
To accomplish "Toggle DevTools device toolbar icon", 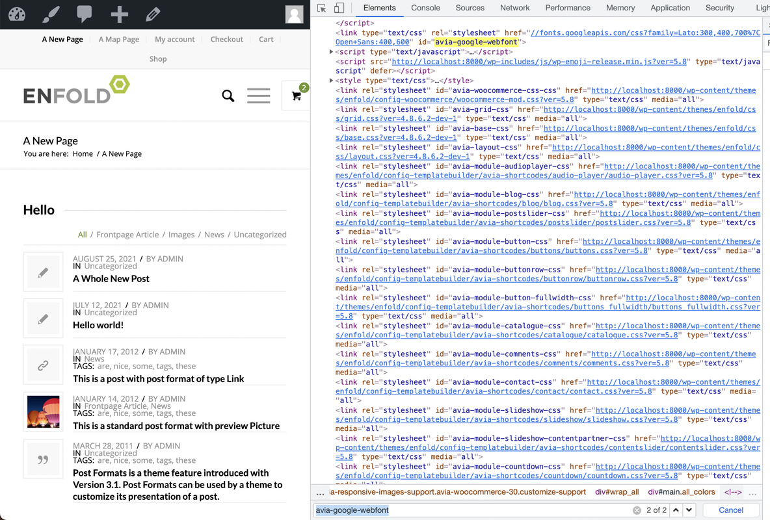I will coord(339,8).
